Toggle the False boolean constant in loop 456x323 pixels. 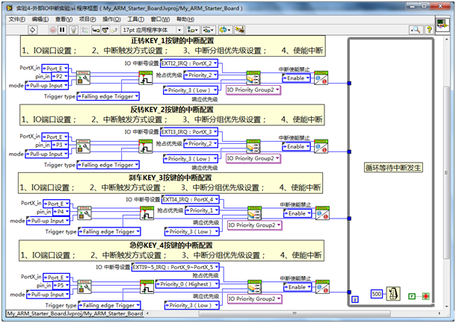(x=411, y=296)
